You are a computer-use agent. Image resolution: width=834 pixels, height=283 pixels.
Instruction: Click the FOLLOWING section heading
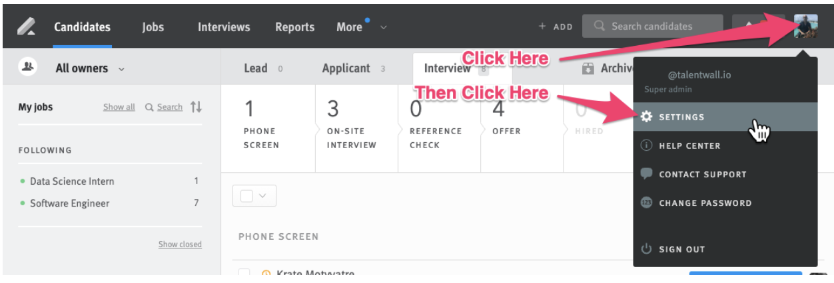(45, 150)
